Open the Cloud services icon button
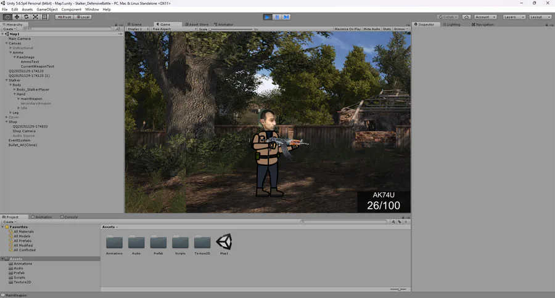 pos(467,17)
